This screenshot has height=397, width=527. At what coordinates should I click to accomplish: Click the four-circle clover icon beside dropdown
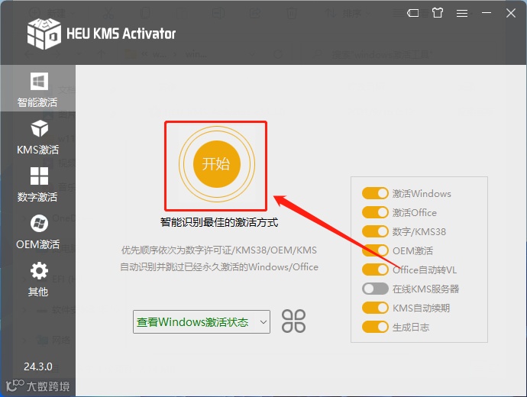293,321
